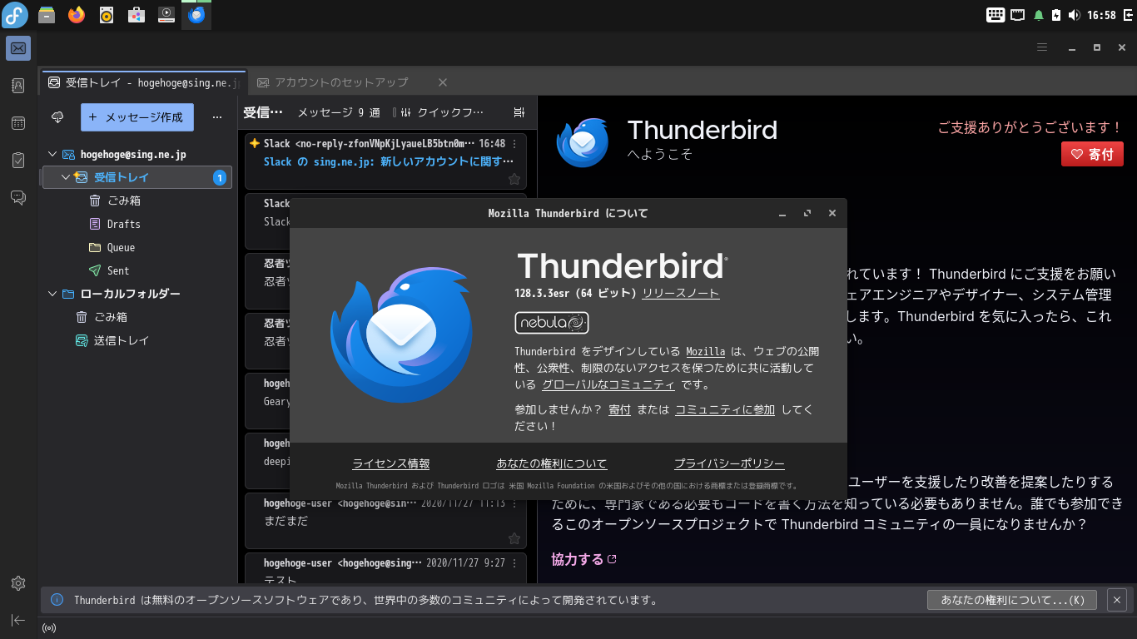Collapse the spaces toolbar with arrow icon
Image resolution: width=1137 pixels, height=639 pixels.
pyautogui.click(x=18, y=620)
